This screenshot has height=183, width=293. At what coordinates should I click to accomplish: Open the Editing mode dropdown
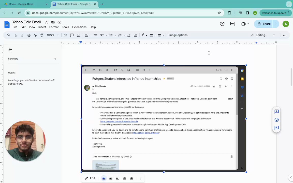(263, 35)
